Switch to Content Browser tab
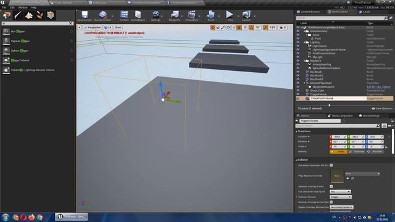 (309, 12)
